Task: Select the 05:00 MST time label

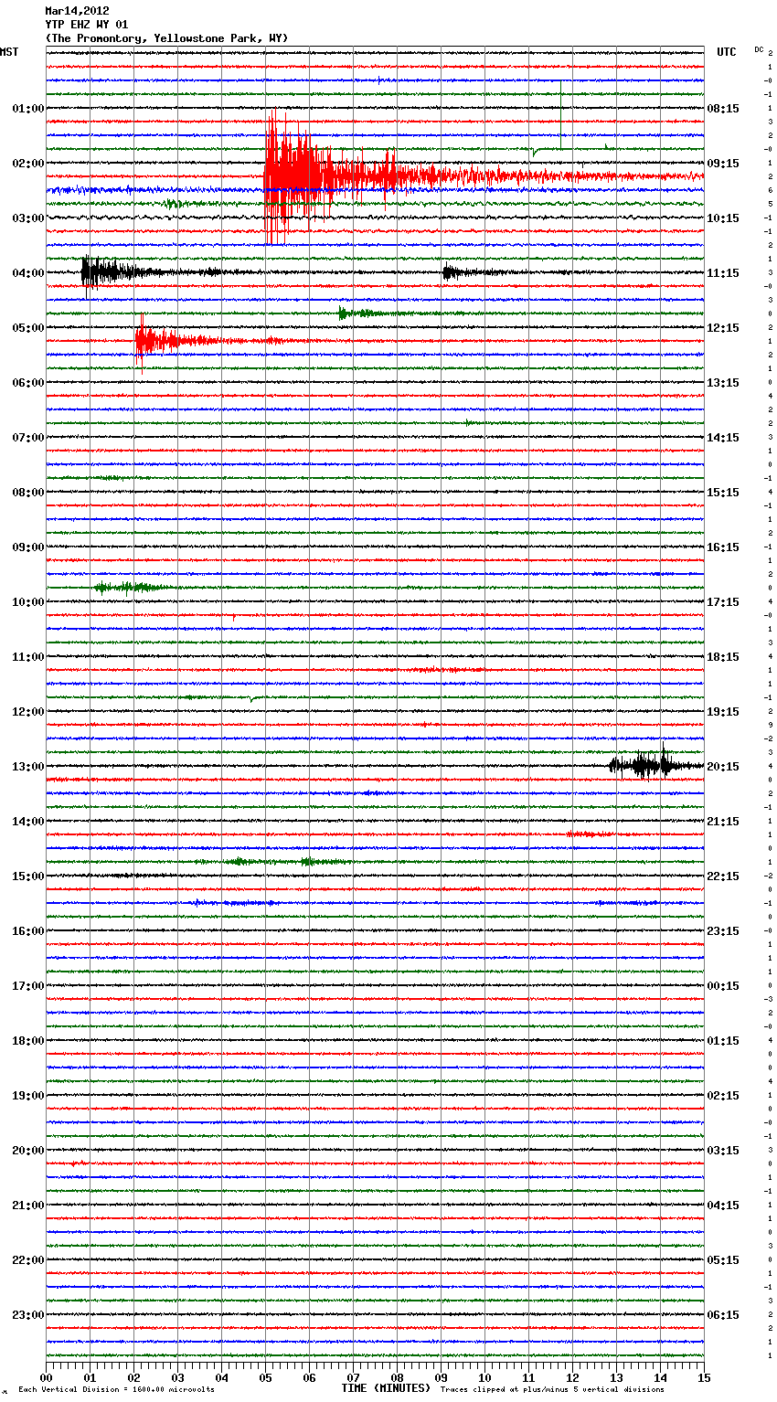Action: coord(27,328)
